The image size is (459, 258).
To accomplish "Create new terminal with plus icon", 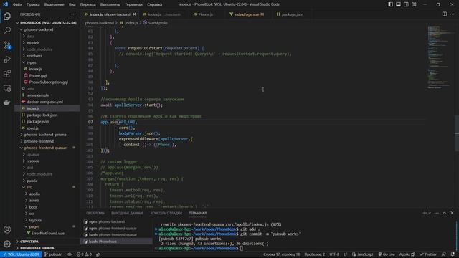I will tap(425, 213).
